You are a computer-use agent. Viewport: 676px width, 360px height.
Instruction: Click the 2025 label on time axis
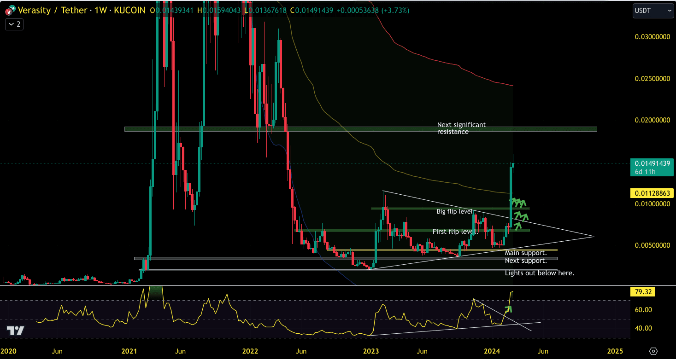614,351
